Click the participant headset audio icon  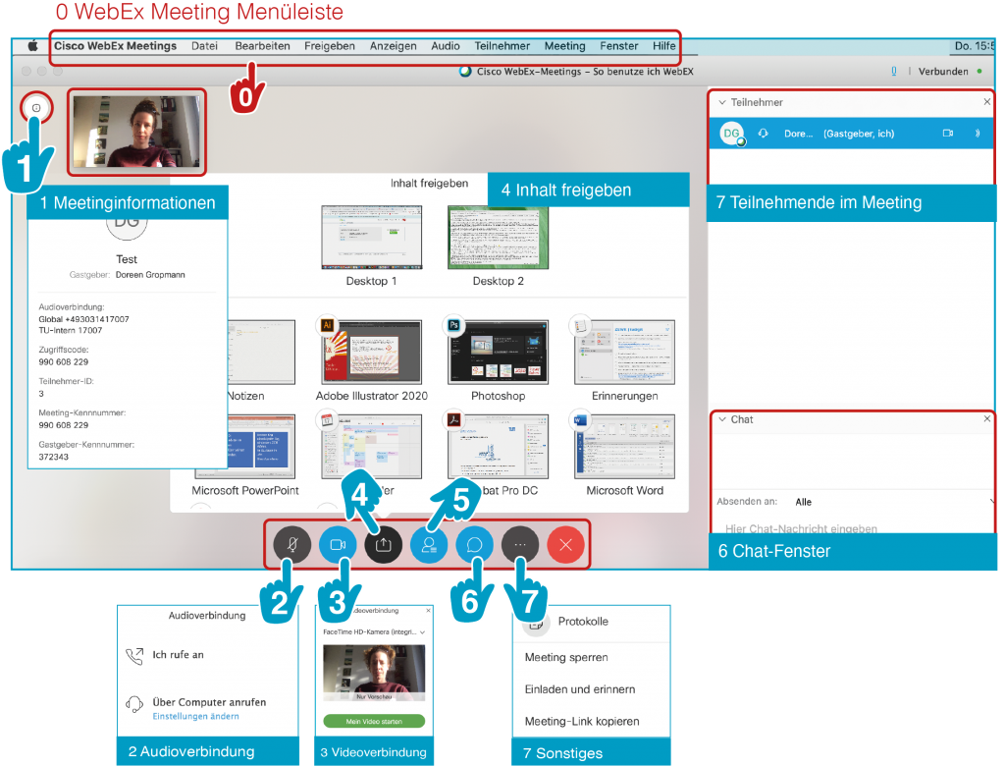click(763, 134)
